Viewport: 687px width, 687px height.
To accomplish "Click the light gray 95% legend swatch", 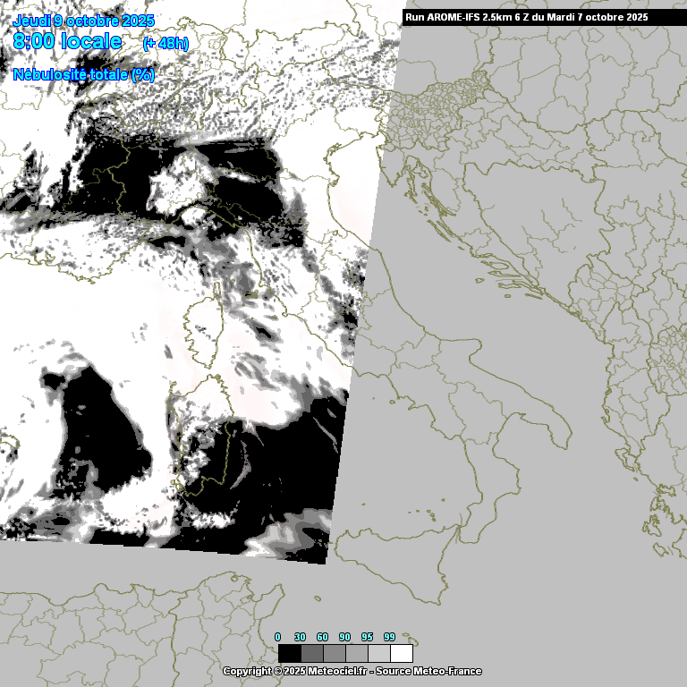I will [378, 653].
